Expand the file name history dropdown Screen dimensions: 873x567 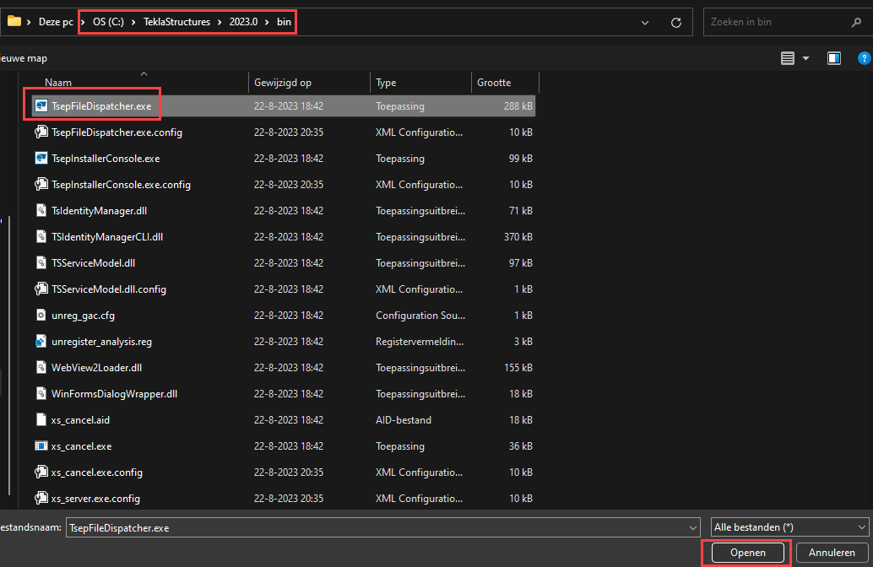pyautogui.click(x=694, y=527)
